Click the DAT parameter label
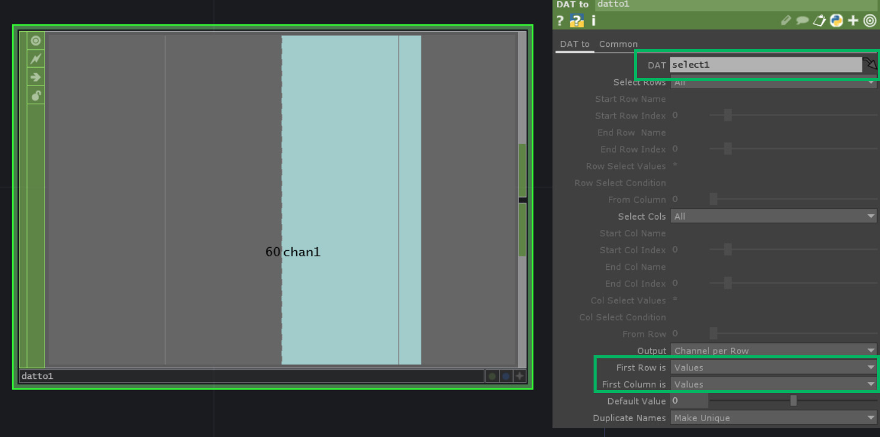Viewport: 880px width, 437px height. point(656,65)
